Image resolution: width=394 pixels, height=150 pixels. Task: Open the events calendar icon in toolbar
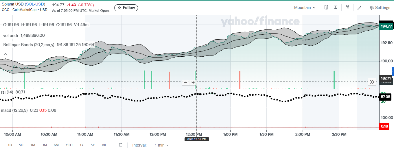347,8
